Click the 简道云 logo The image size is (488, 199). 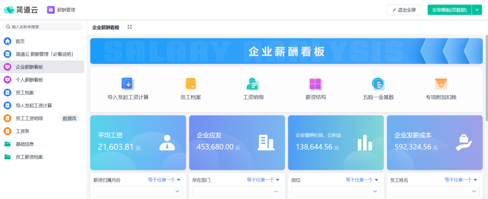[21, 10]
